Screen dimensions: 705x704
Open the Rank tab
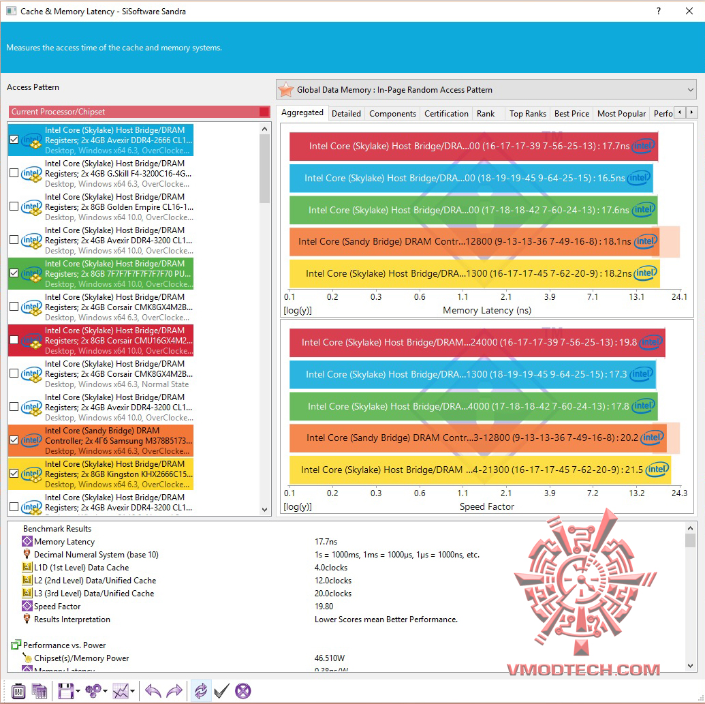tap(486, 114)
